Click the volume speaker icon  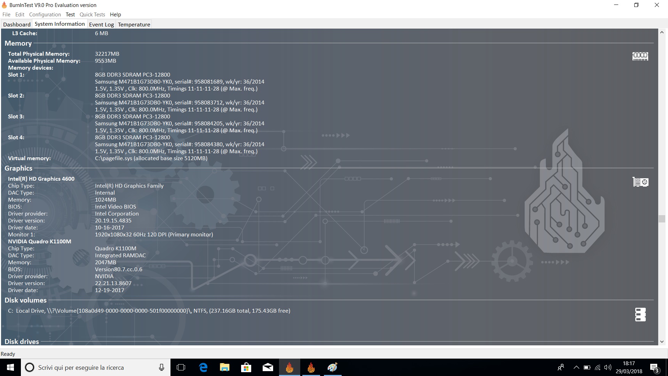click(x=608, y=367)
